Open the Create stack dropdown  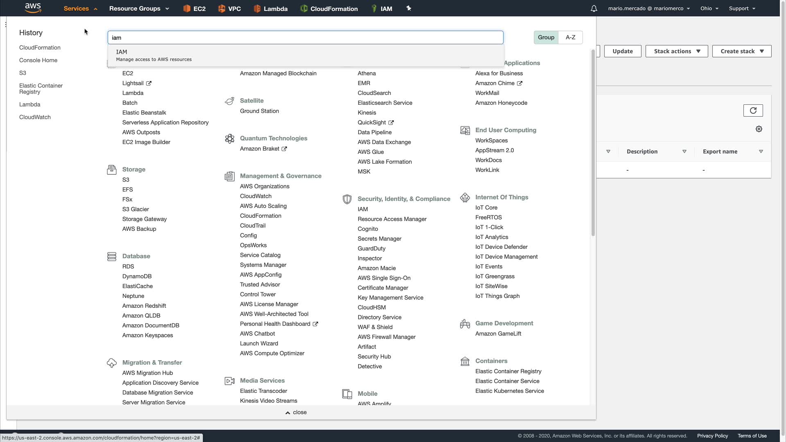click(x=742, y=51)
